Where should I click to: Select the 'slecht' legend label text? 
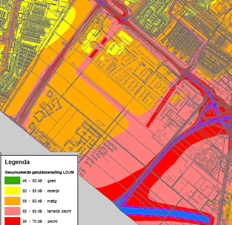click(x=52, y=222)
